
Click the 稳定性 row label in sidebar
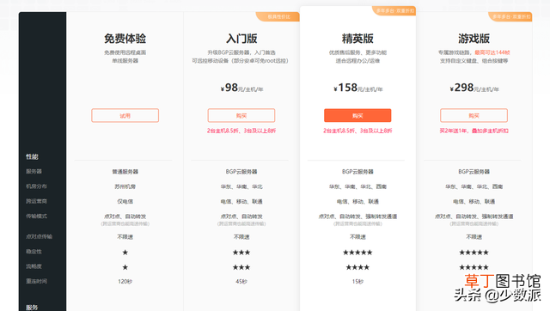coord(34,252)
